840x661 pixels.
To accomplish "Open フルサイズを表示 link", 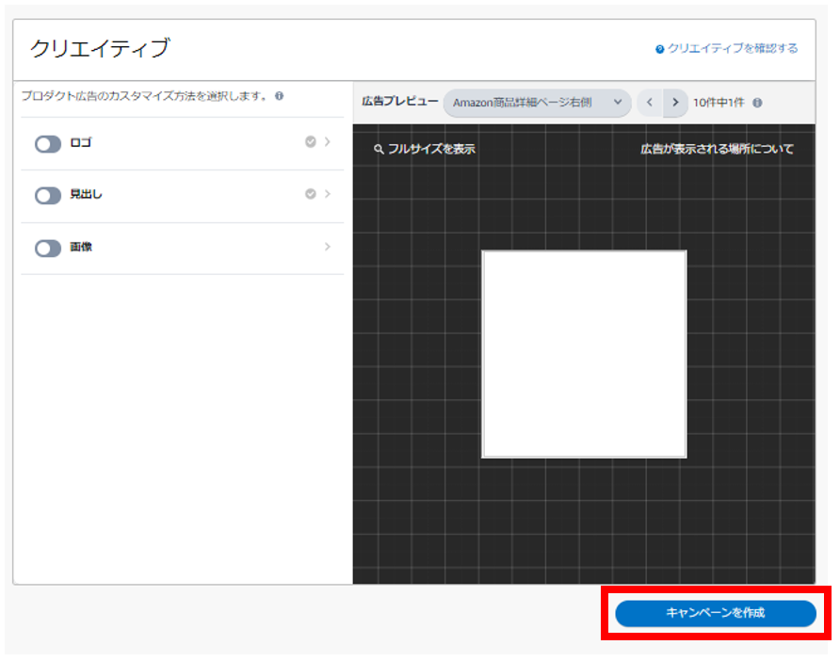I will 431,149.
